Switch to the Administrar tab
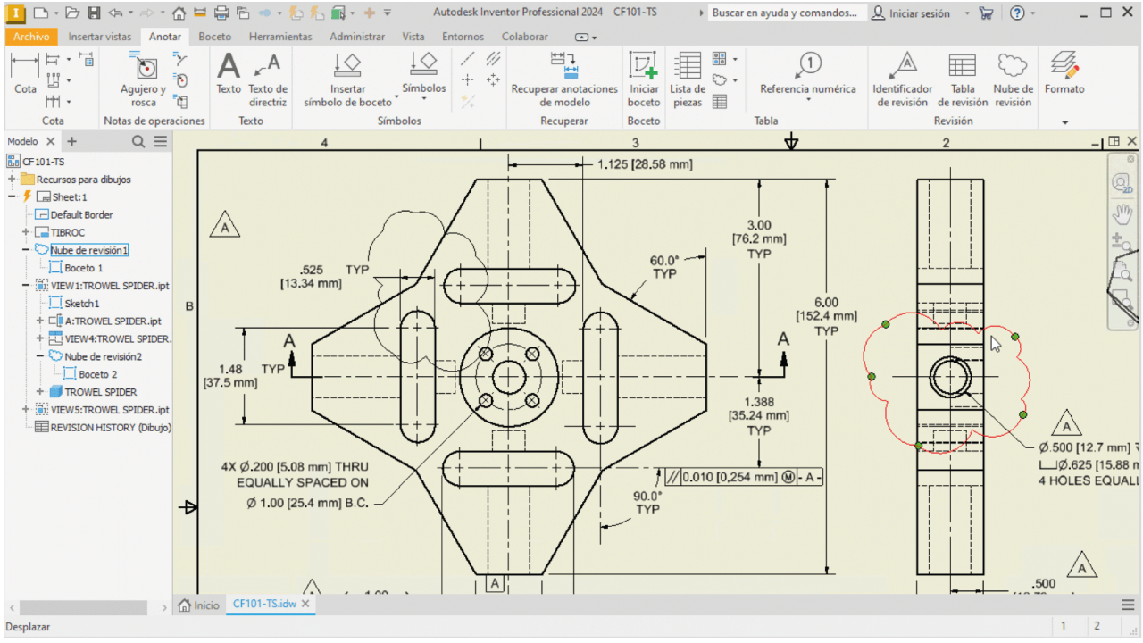 tap(357, 37)
